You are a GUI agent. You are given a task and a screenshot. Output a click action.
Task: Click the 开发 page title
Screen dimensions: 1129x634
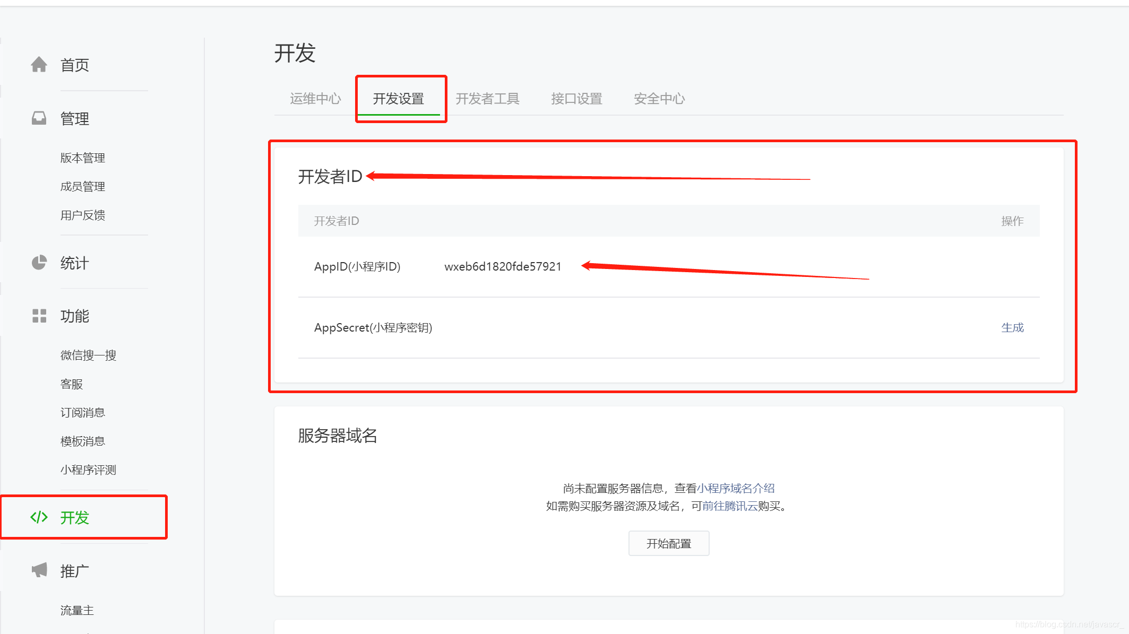tap(295, 53)
